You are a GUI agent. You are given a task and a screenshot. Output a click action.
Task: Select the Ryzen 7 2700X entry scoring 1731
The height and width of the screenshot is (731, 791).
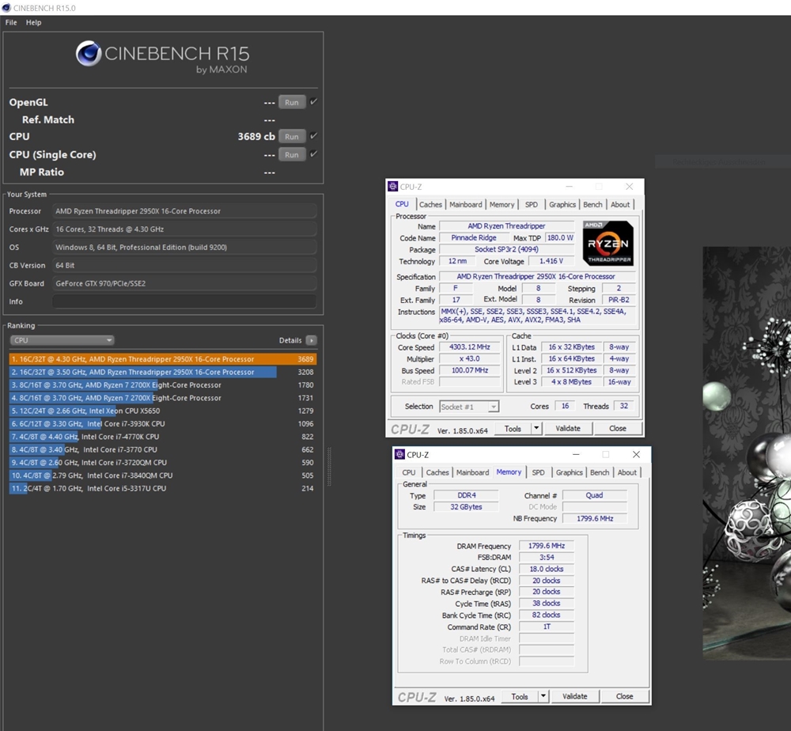[x=162, y=398]
